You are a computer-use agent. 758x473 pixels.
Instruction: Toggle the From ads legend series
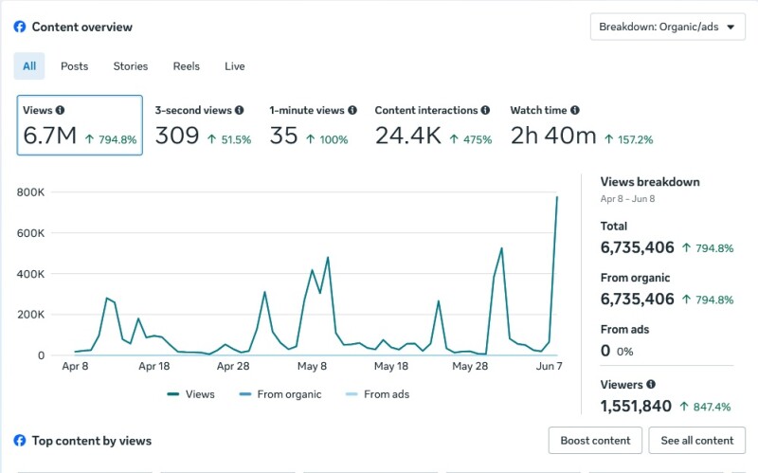coord(378,394)
